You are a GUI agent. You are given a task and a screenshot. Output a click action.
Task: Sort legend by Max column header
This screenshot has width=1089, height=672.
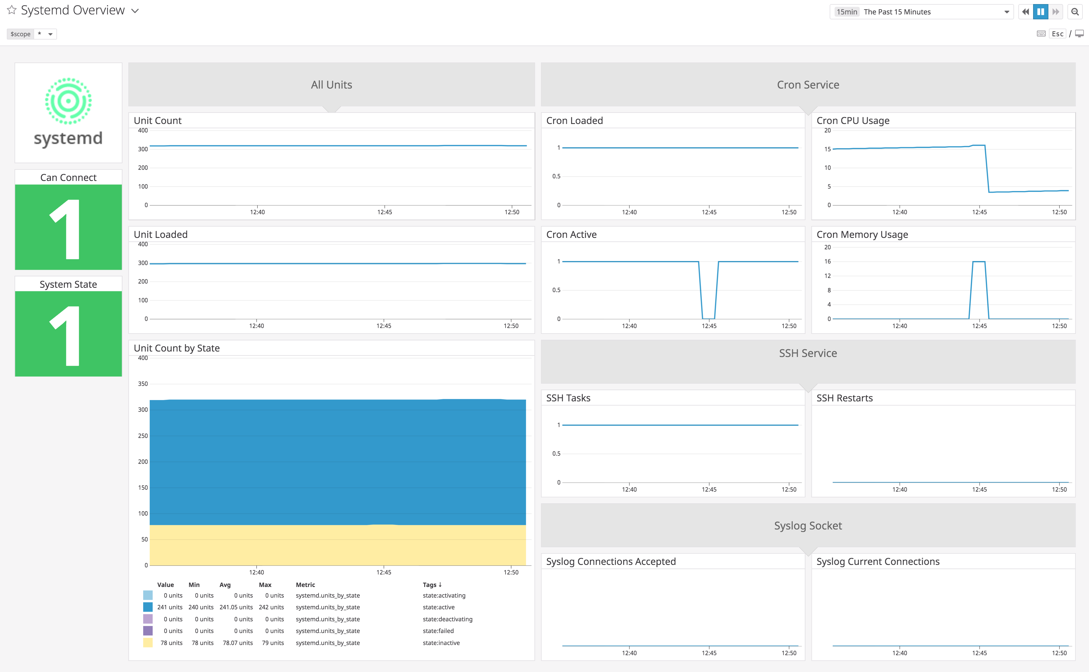[x=265, y=585]
